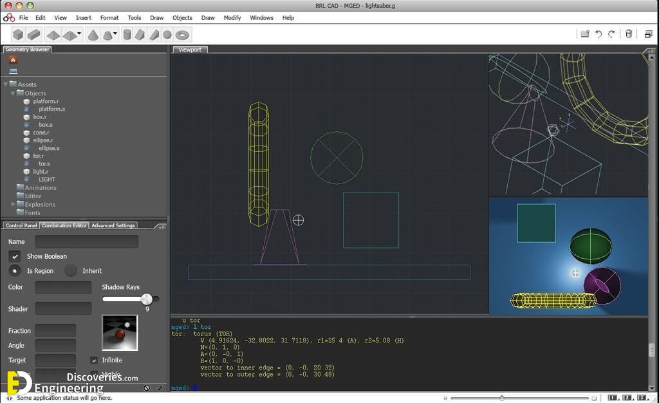Open the Objects menu
Viewport: 659px width, 403px height.
(x=182, y=17)
